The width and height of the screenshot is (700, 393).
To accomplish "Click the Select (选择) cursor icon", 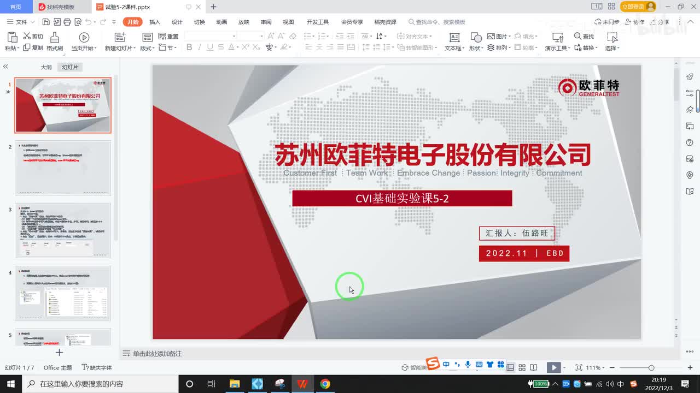I will pos(612,37).
